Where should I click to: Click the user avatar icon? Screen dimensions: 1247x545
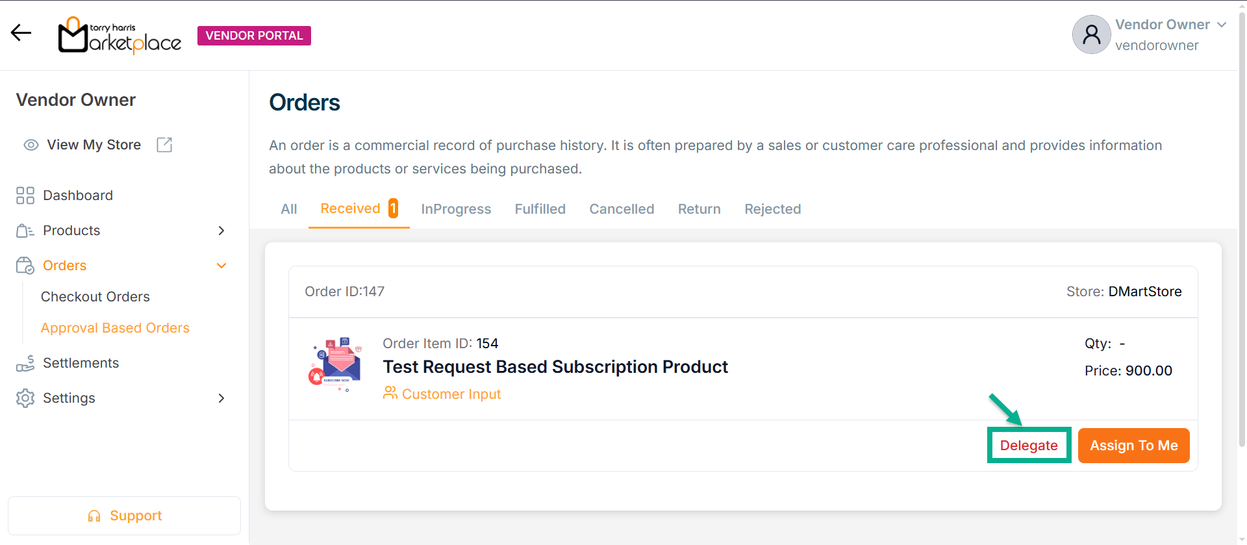1091,34
